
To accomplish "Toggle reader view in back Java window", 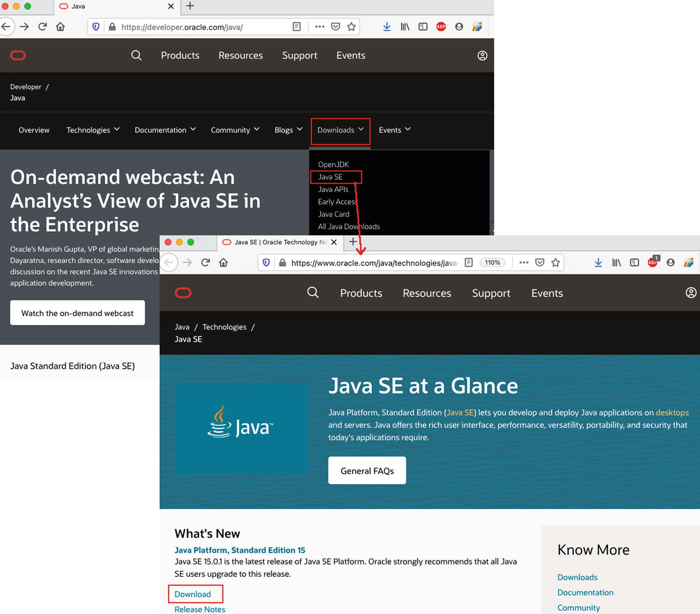I will coord(297,27).
